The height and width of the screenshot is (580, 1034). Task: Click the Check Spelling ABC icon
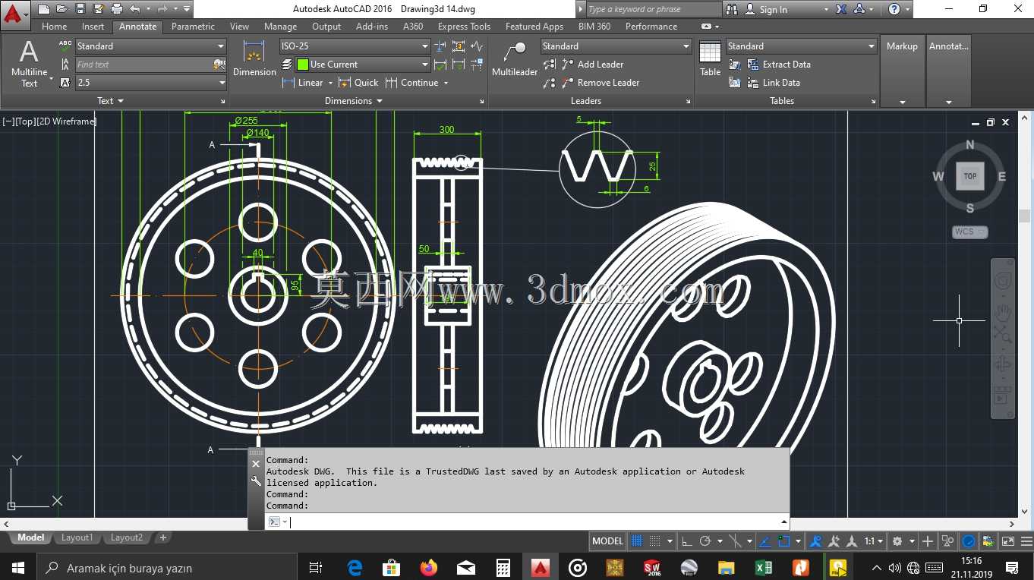pyautogui.click(x=66, y=46)
